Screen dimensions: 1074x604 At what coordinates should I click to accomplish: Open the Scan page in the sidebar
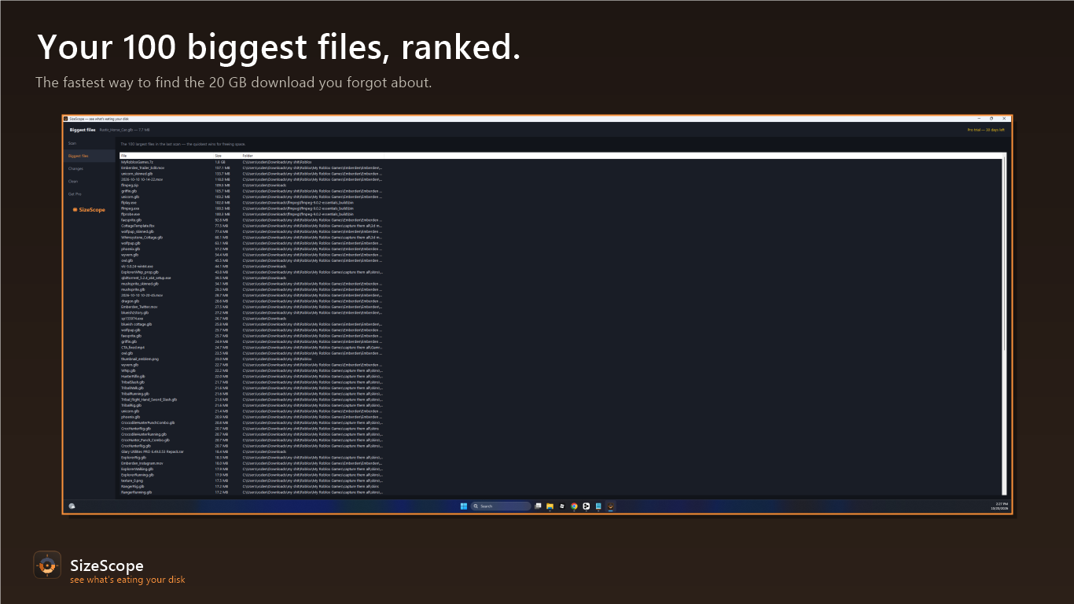click(90, 143)
